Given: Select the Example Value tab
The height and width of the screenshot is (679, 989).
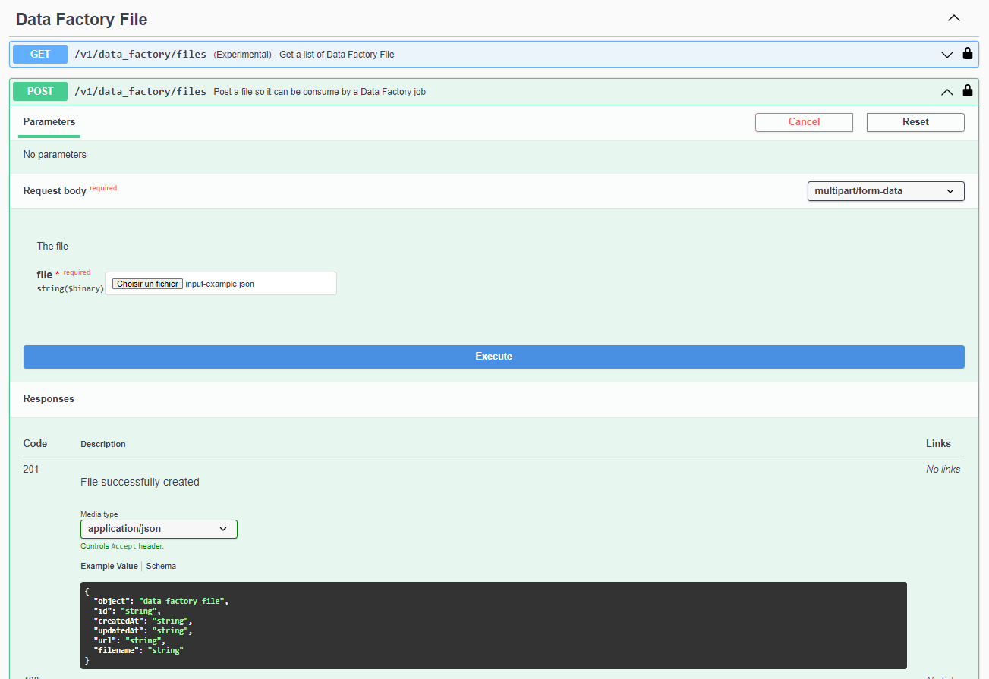Looking at the screenshot, I should pos(109,566).
